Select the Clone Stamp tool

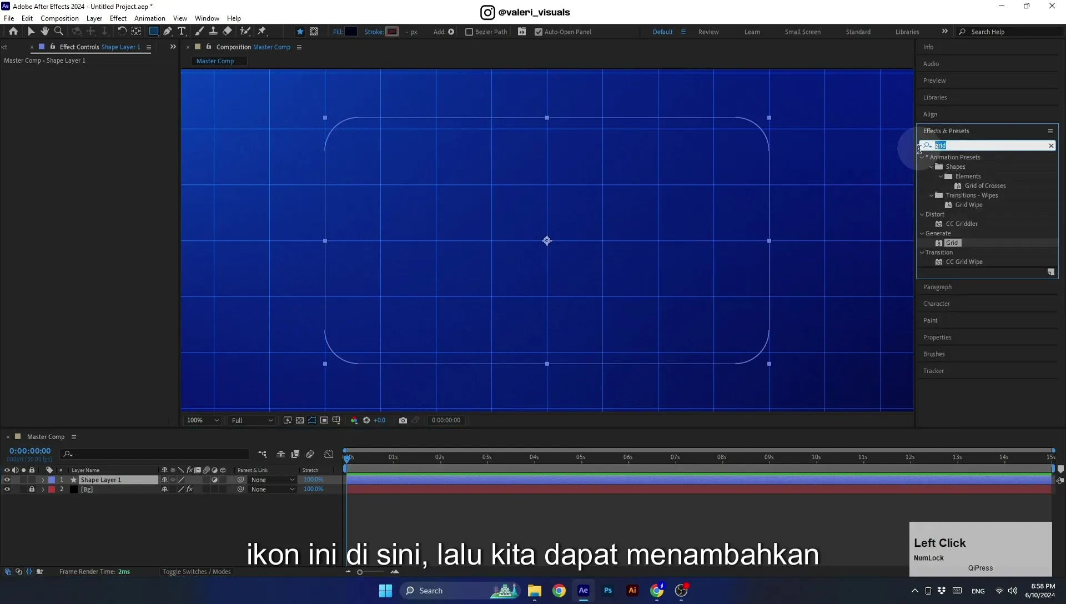[x=213, y=32]
